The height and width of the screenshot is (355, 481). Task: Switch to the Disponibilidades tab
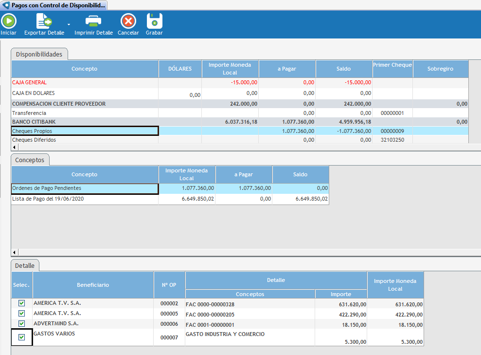[x=39, y=54]
